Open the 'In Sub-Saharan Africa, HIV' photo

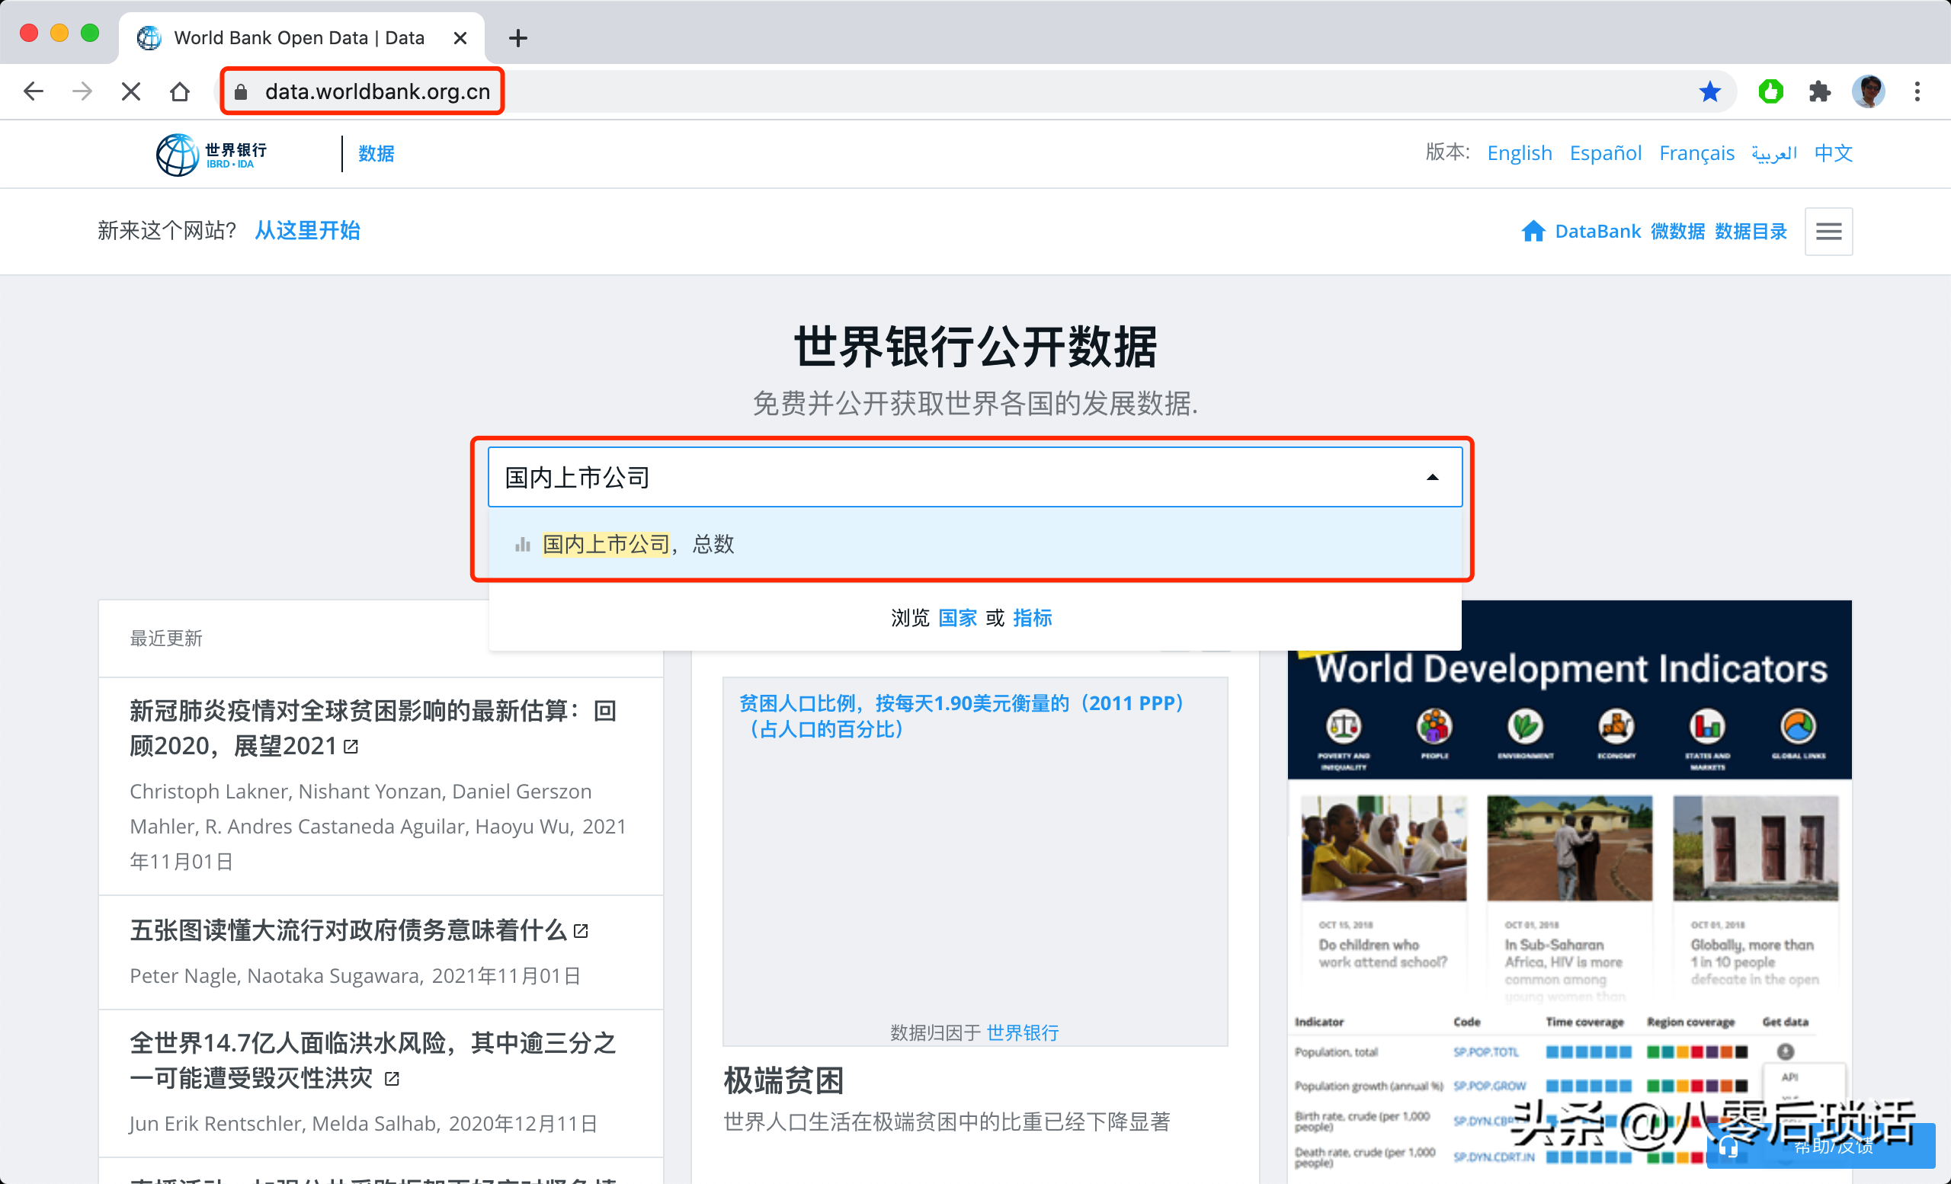[1569, 849]
